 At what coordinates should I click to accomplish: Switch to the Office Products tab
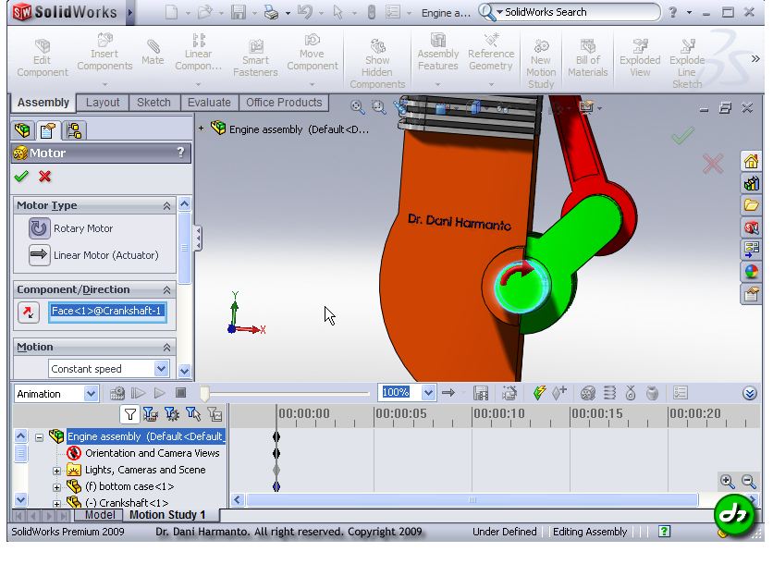[284, 103]
